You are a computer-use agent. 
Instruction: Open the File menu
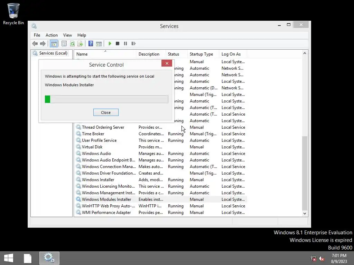point(37,35)
